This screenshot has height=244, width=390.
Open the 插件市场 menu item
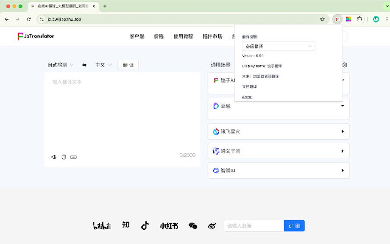click(x=213, y=36)
